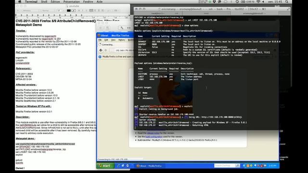This screenshot has width=308, height=173.
Task: Open the Aide menu
Action: tap(100, 2)
